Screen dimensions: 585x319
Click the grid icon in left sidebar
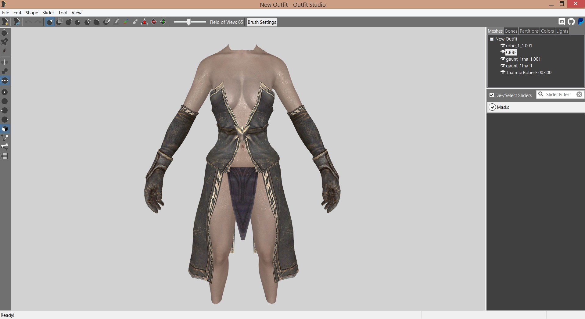point(5,156)
